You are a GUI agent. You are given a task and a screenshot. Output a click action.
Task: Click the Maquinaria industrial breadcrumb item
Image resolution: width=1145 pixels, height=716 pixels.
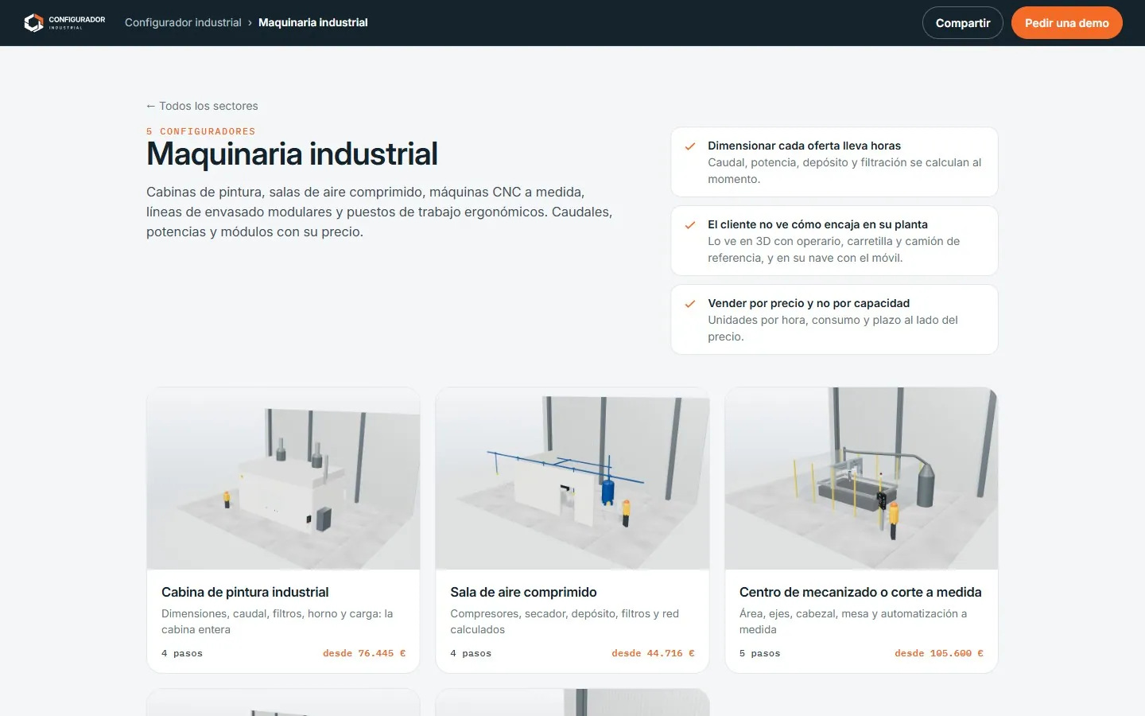coord(313,22)
